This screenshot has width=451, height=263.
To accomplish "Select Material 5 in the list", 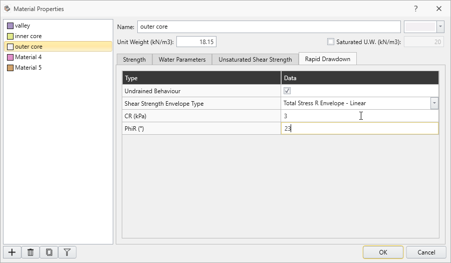I will pos(58,68).
